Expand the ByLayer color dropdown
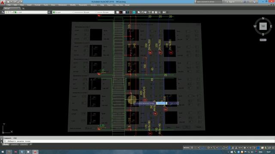 tap(73, 12)
